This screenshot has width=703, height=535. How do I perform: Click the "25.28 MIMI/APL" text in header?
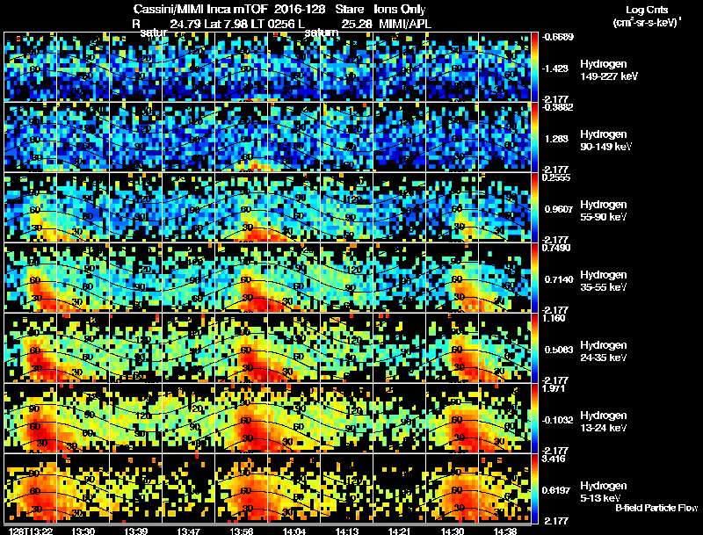point(386,24)
